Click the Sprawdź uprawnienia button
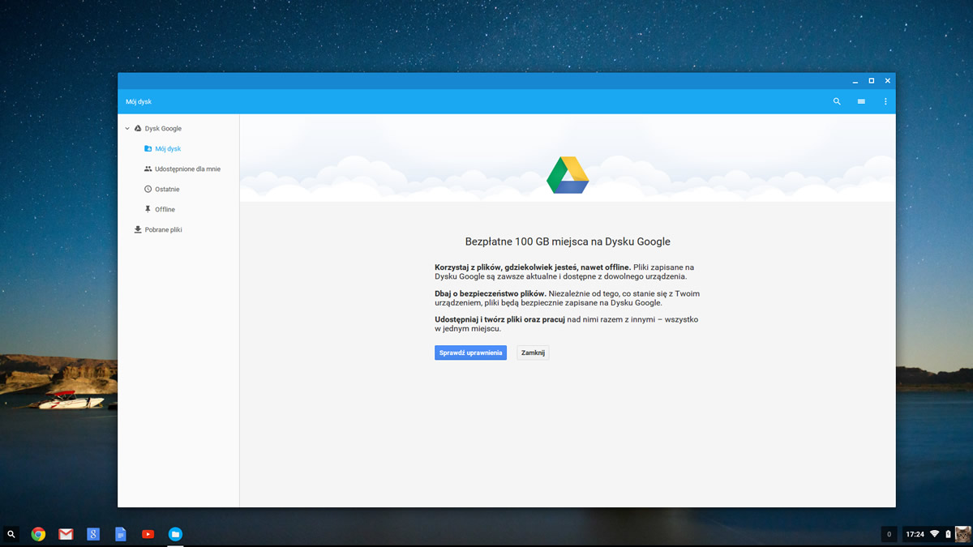The width and height of the screenshot is (973, 547). coord(470,353)
